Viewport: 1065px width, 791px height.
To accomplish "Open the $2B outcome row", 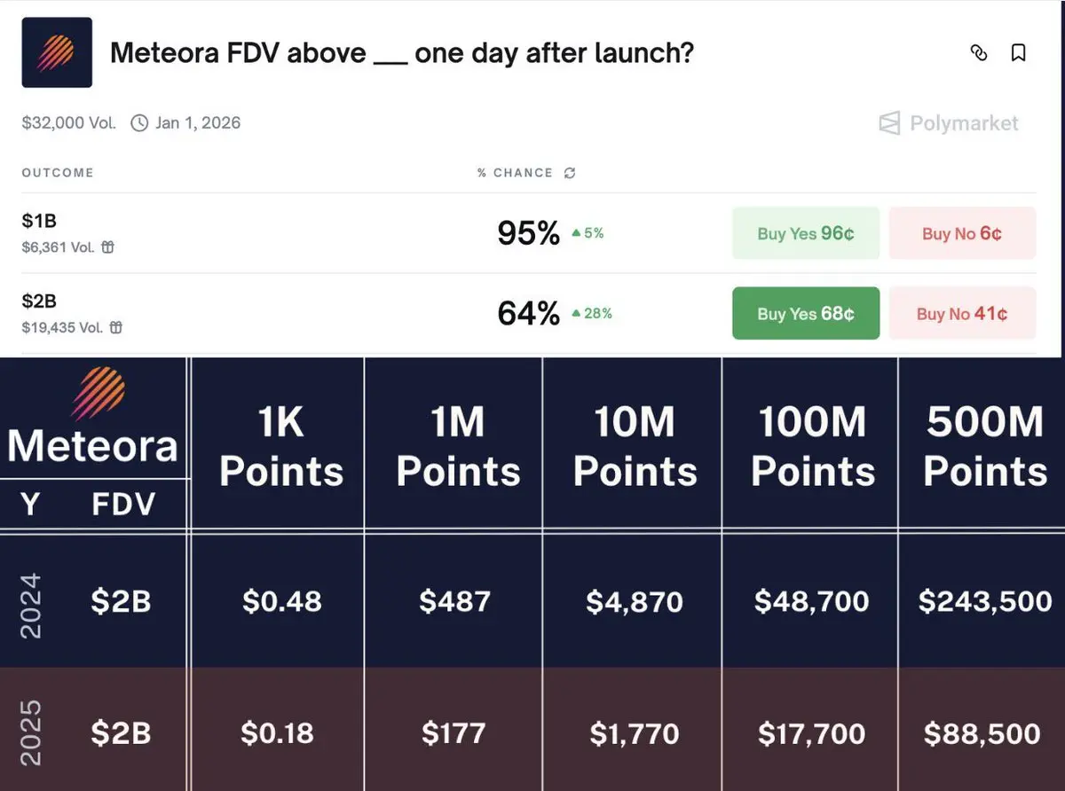I will (x=39, y=301).
